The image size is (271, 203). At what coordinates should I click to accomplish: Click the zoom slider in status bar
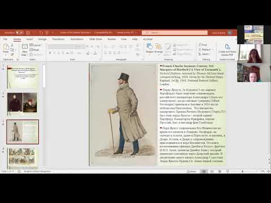246,171
